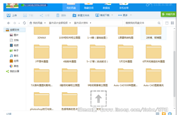The image size is (177, 115).
Task: Refresh the file list
Action: [24, 23]
